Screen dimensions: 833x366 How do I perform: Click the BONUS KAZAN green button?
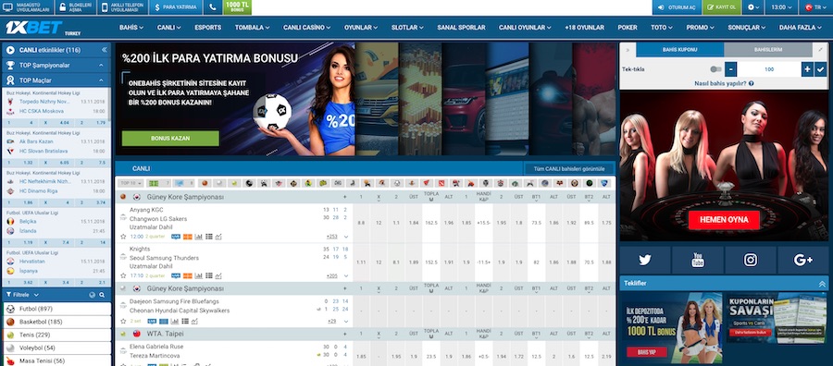pos(170,138)
